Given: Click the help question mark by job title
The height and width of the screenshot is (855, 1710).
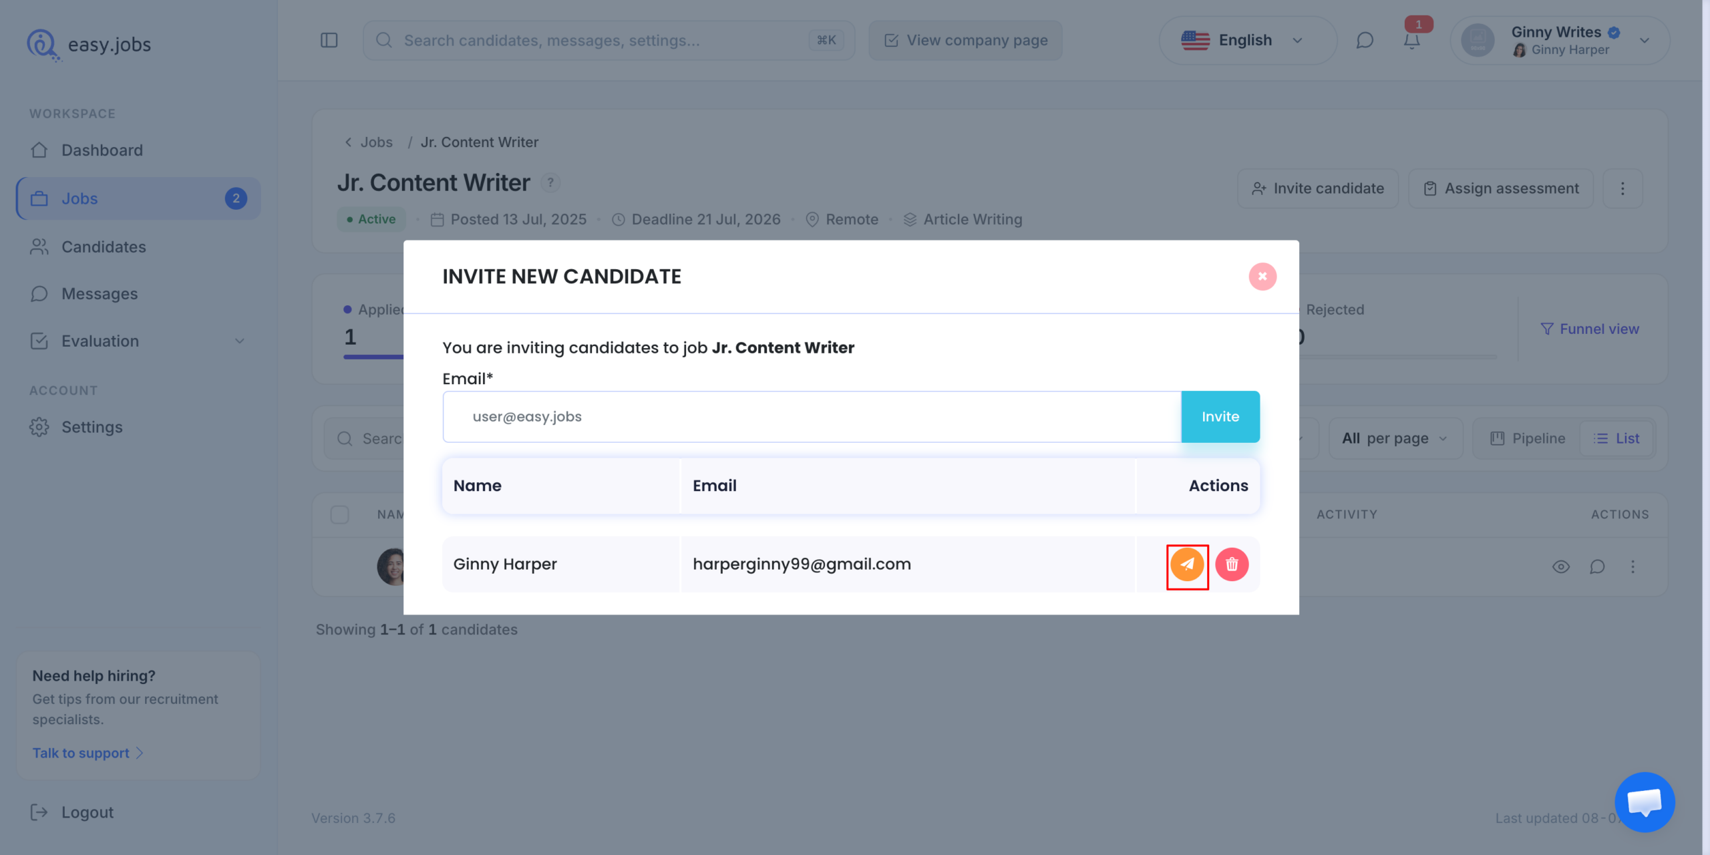Looking at the screenshot, I should 550,182.
